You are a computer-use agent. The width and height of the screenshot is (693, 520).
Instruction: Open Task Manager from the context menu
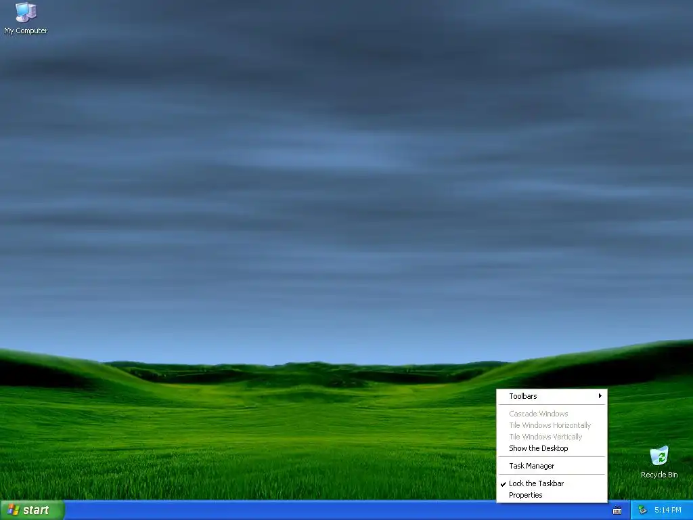552,466
